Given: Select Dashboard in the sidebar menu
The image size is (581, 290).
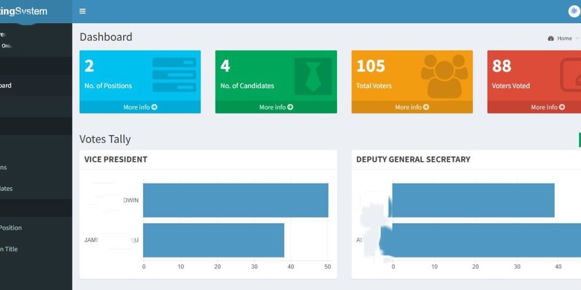Looking at the screenshot, I should point(6,86).
